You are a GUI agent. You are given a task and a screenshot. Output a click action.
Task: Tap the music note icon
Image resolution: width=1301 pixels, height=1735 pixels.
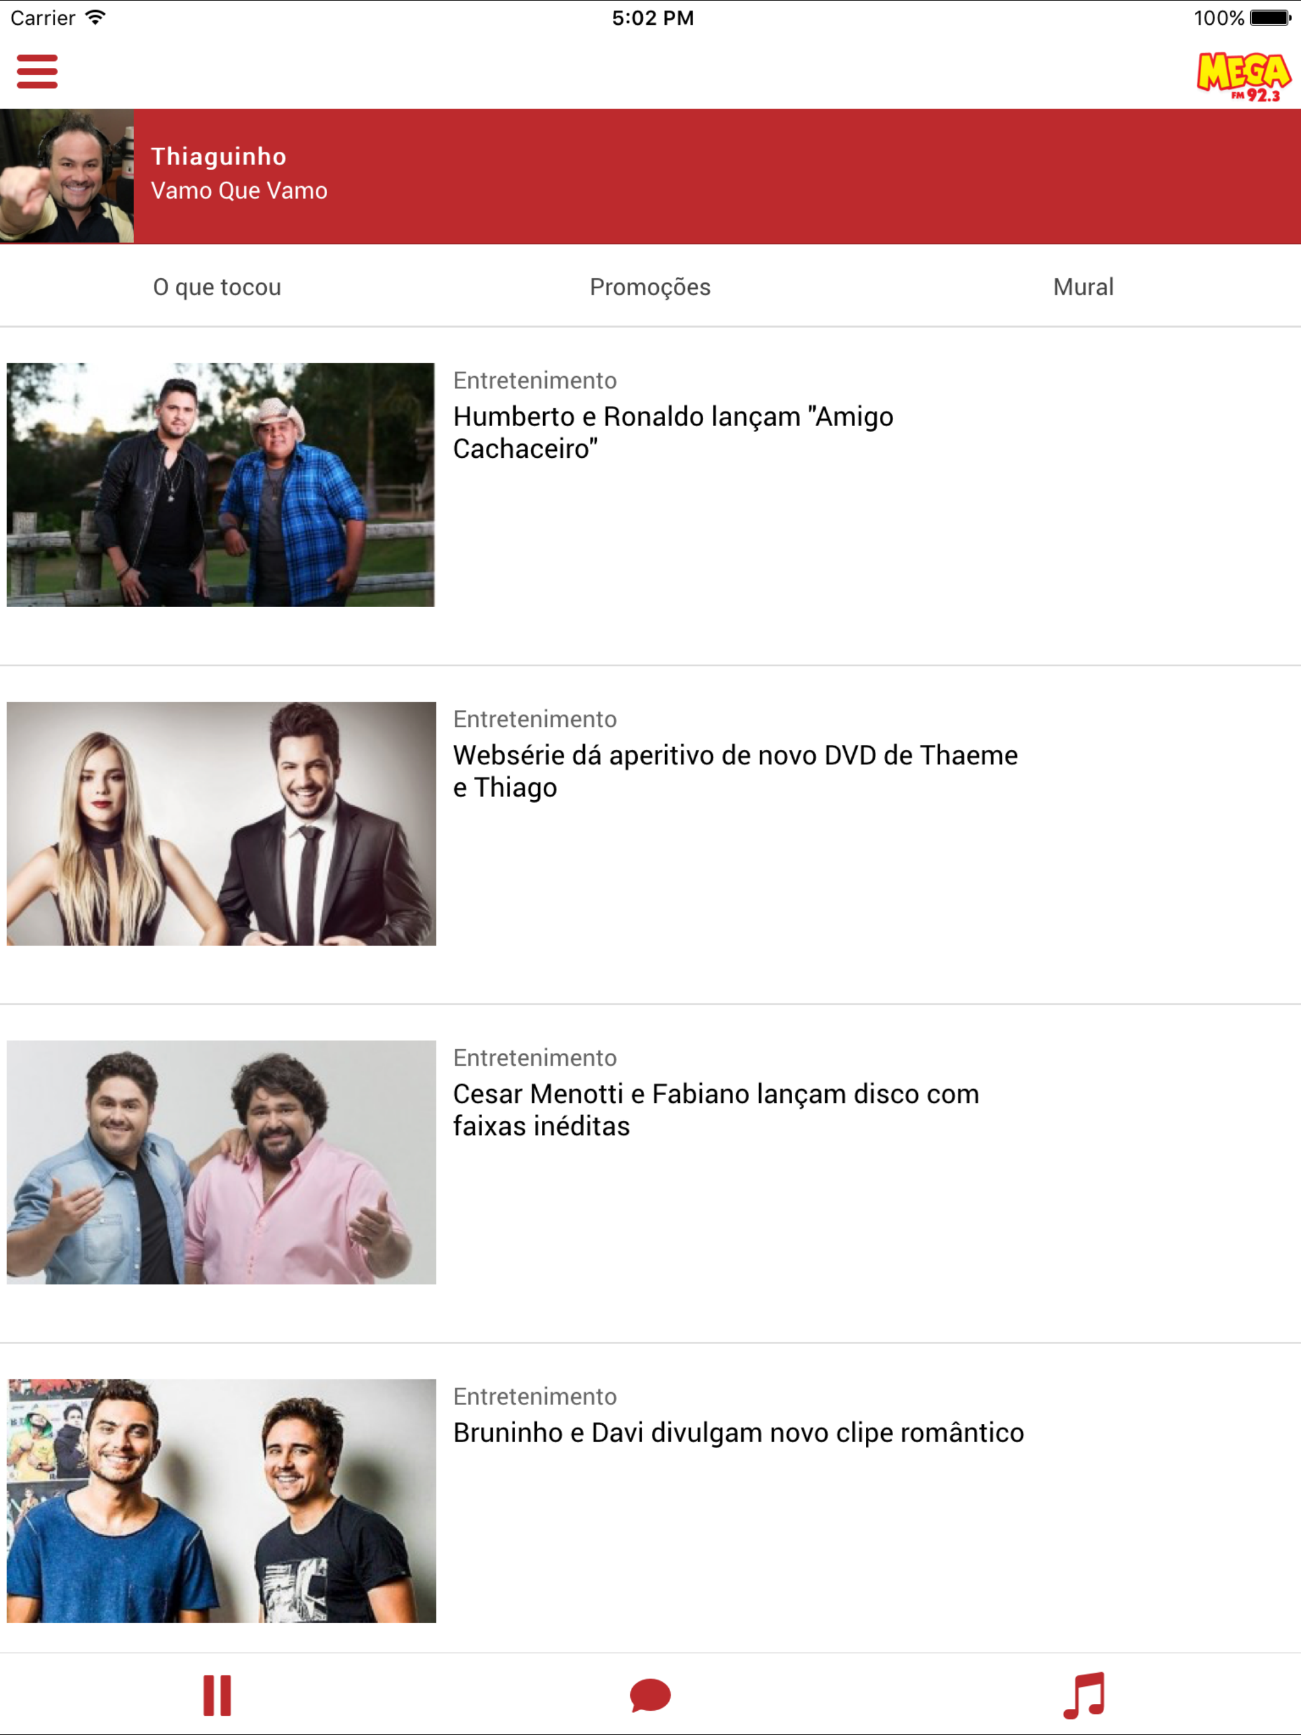(x=1084, y=1695)
